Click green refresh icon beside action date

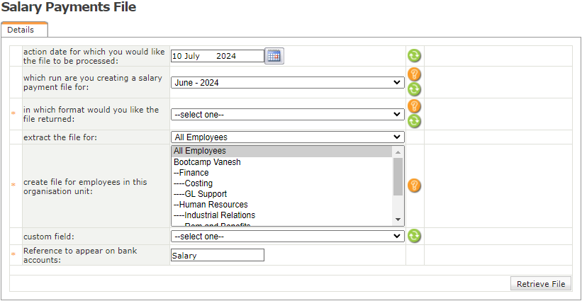tap(414, 56)
